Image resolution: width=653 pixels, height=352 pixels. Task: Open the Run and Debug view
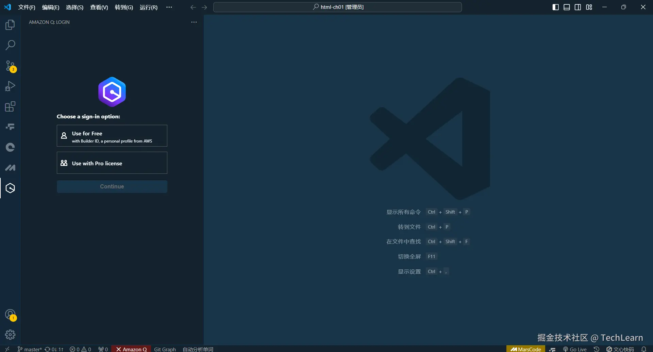coord(10,86)
